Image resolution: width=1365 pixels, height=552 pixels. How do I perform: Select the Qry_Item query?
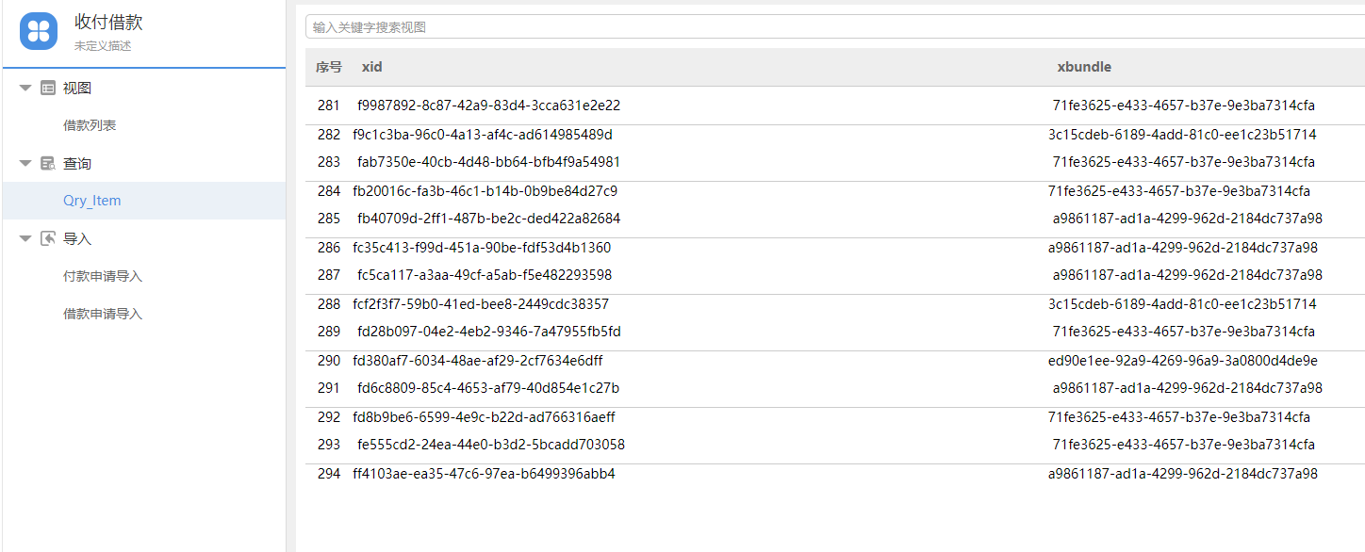91,201
